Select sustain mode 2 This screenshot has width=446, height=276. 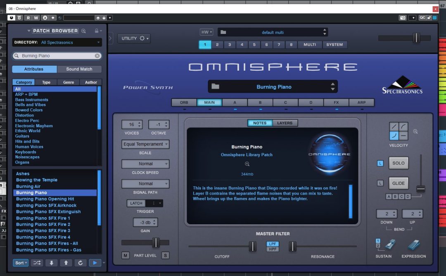click(378, 245)
